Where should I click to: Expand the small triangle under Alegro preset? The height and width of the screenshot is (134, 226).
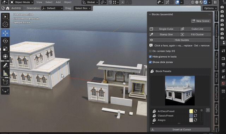tap(153, 123)
